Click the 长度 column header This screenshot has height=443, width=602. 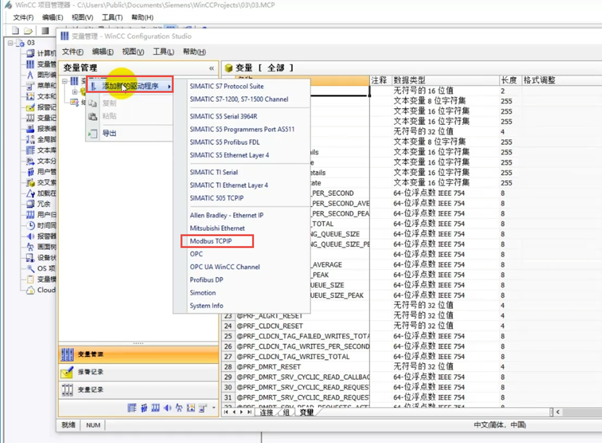click(510, 80)
